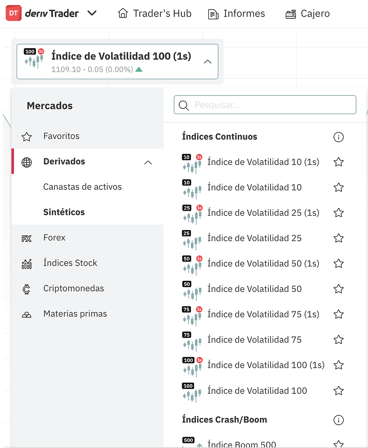The height and width of the screenshot is (448, 368).
Task: Collapse the Derivados category chevron
Action: click(148, 161)
